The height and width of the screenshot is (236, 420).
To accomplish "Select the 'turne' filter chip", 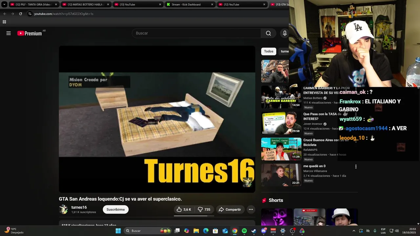I will click(284, 51).
